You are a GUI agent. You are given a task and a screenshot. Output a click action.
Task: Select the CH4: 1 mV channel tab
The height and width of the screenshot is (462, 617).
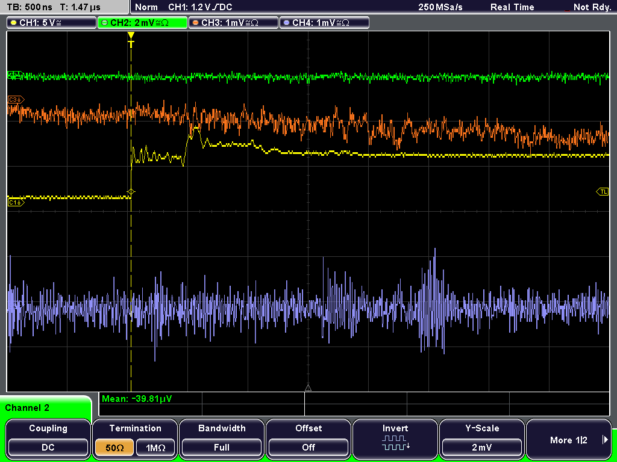[324, 23]
